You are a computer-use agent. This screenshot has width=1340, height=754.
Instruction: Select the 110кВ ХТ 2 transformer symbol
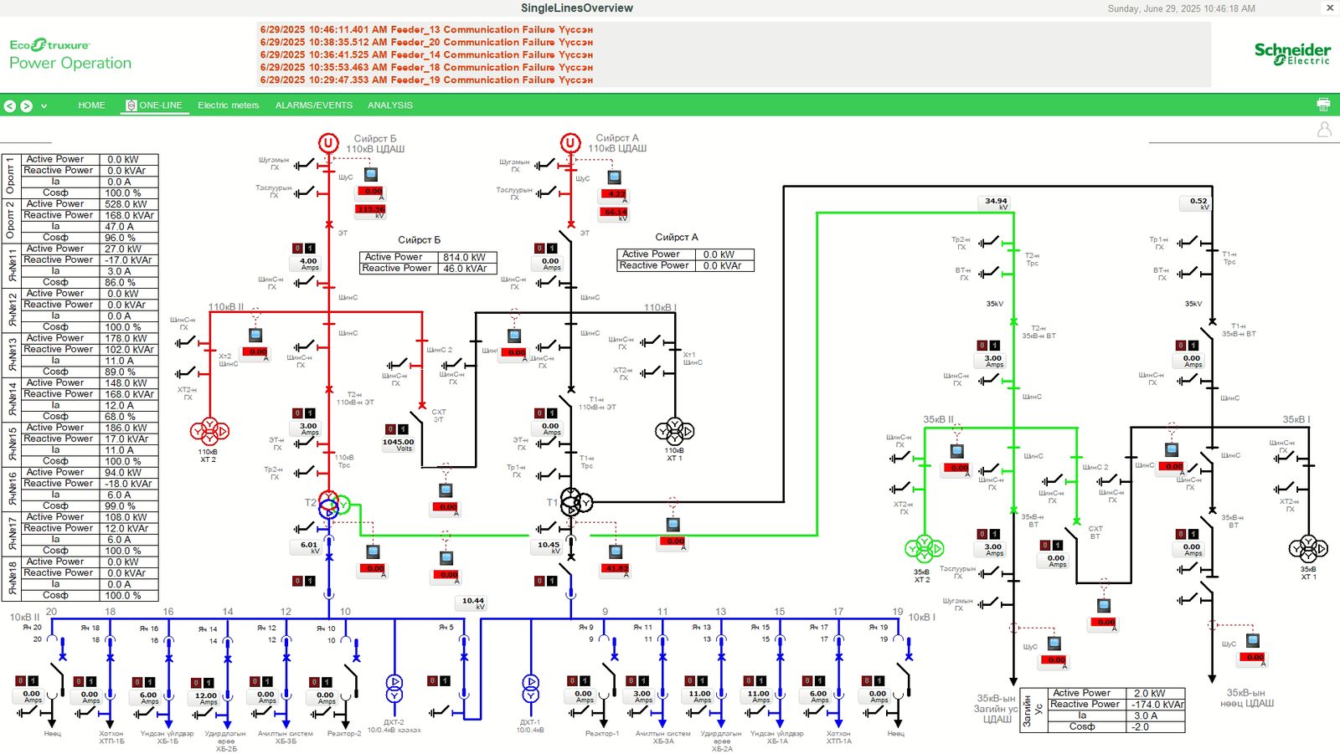pyautogui.click(x=209, y=430)
